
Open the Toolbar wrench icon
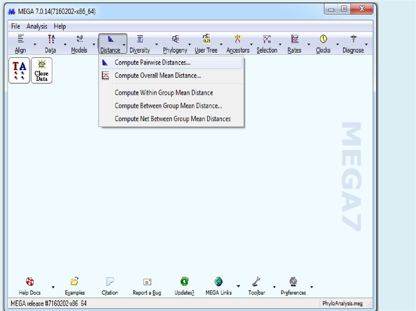coord(256,281)
